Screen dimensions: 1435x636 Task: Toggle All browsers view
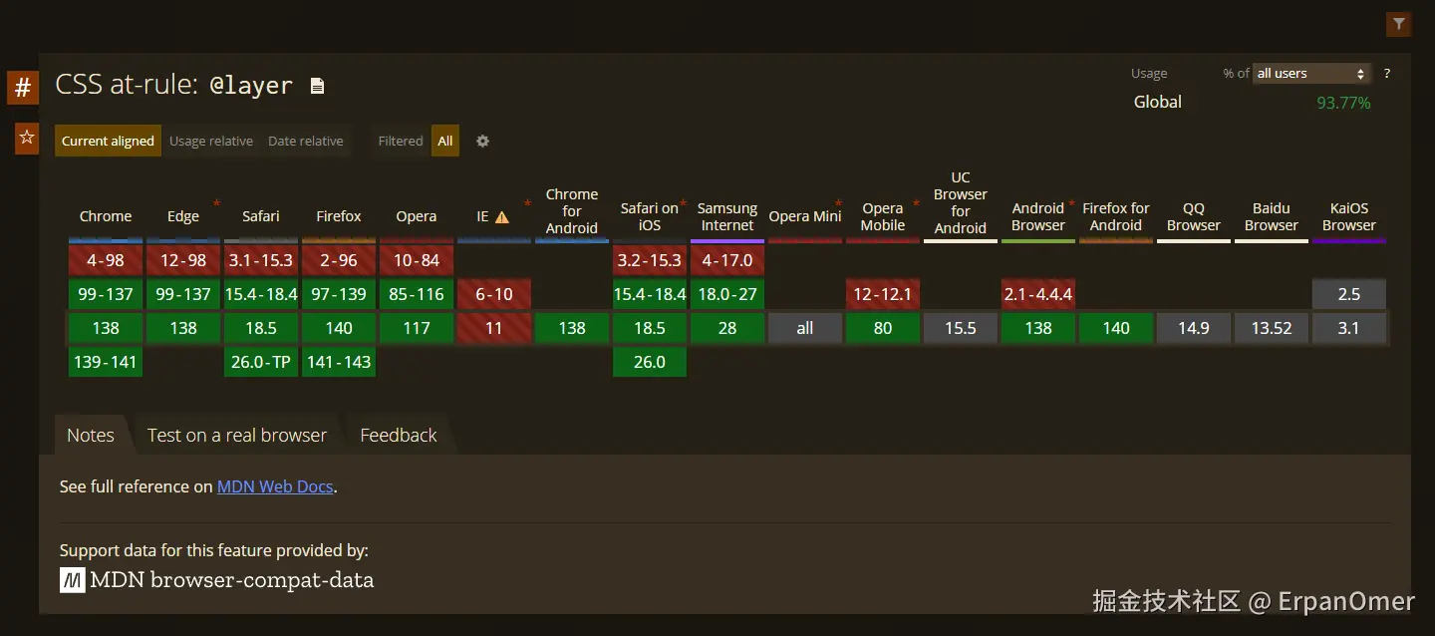click(445, 141)
